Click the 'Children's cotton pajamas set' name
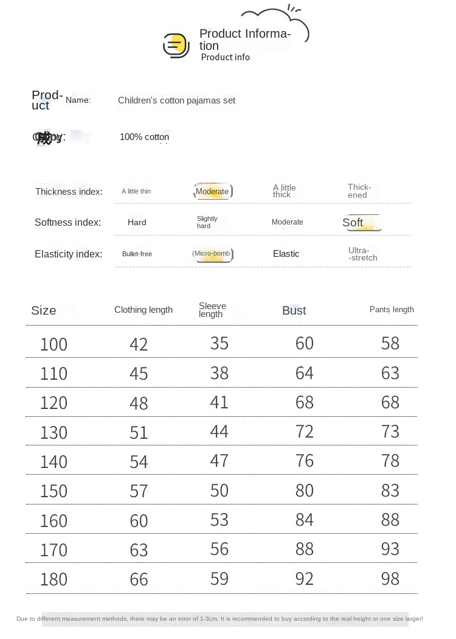456x639 pixels. click(x=176, y=100)
